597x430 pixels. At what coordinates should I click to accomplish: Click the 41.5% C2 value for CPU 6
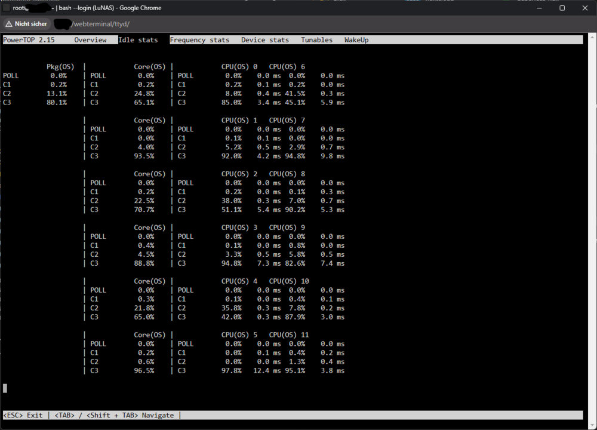(295, 93)
